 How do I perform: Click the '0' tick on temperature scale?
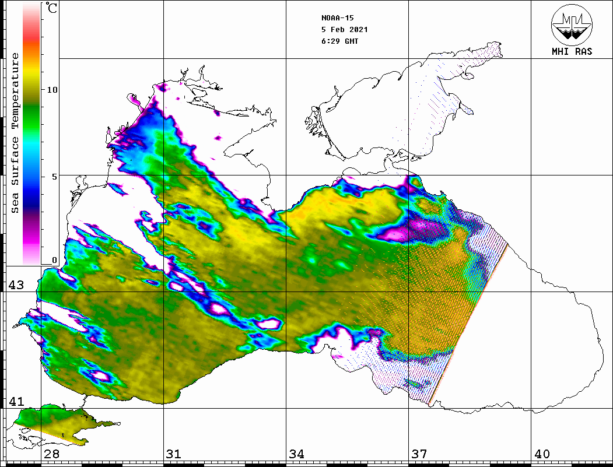[x=54, y=260]
